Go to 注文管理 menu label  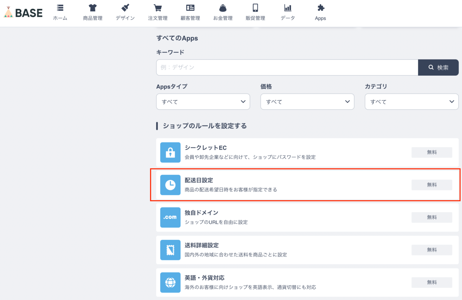point(158,18)
